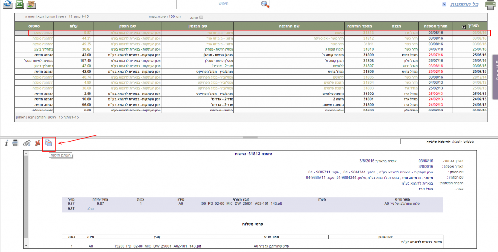498x252 pixels.
Task: Click the כל ההזמנות title link
Action: coord(467,4)
